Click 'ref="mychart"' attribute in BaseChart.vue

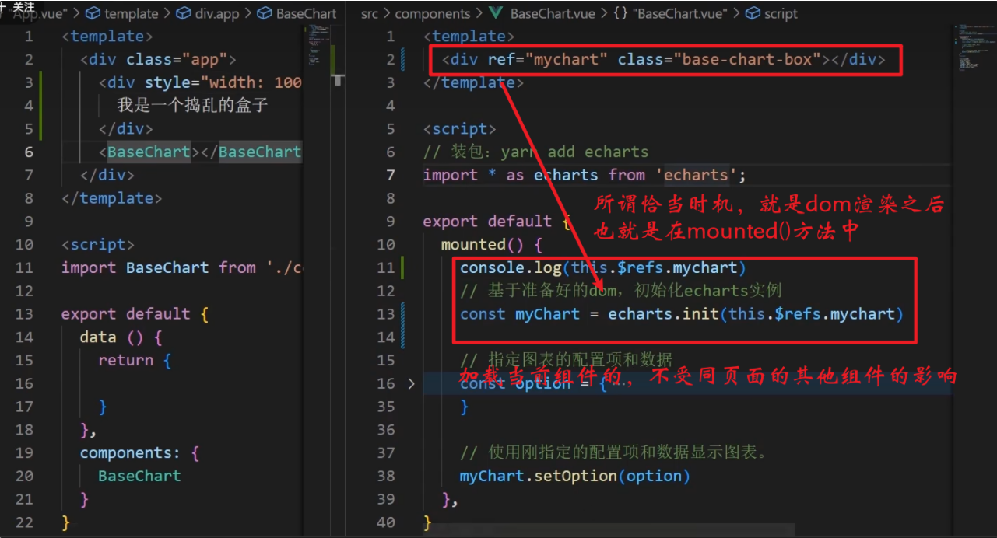pyautogui.click(x=548, y=59)
